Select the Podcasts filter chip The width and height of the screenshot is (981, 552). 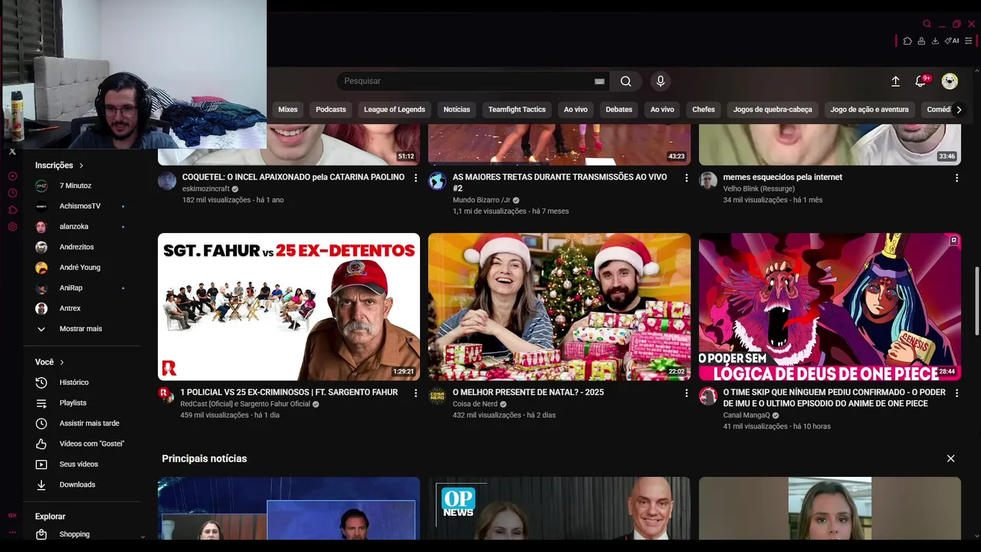(331, 110)
